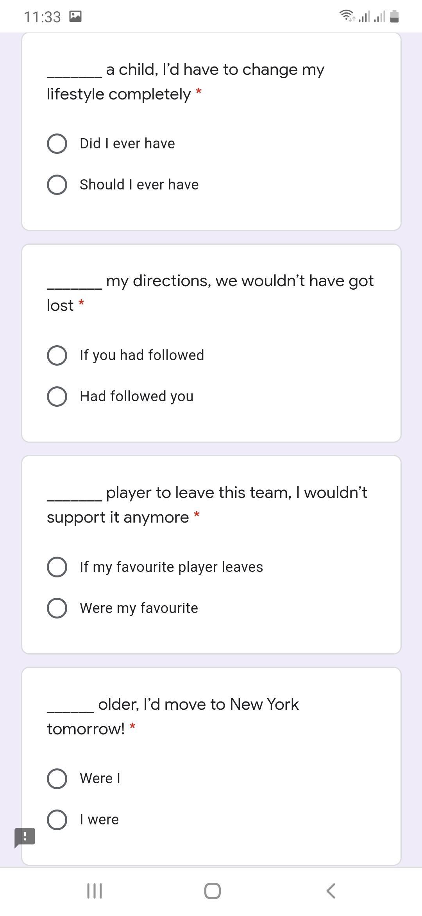The height and width of the screenshot is (916, 422).
Task: Tap the question about having a child
Action: (x=186, y=81)
